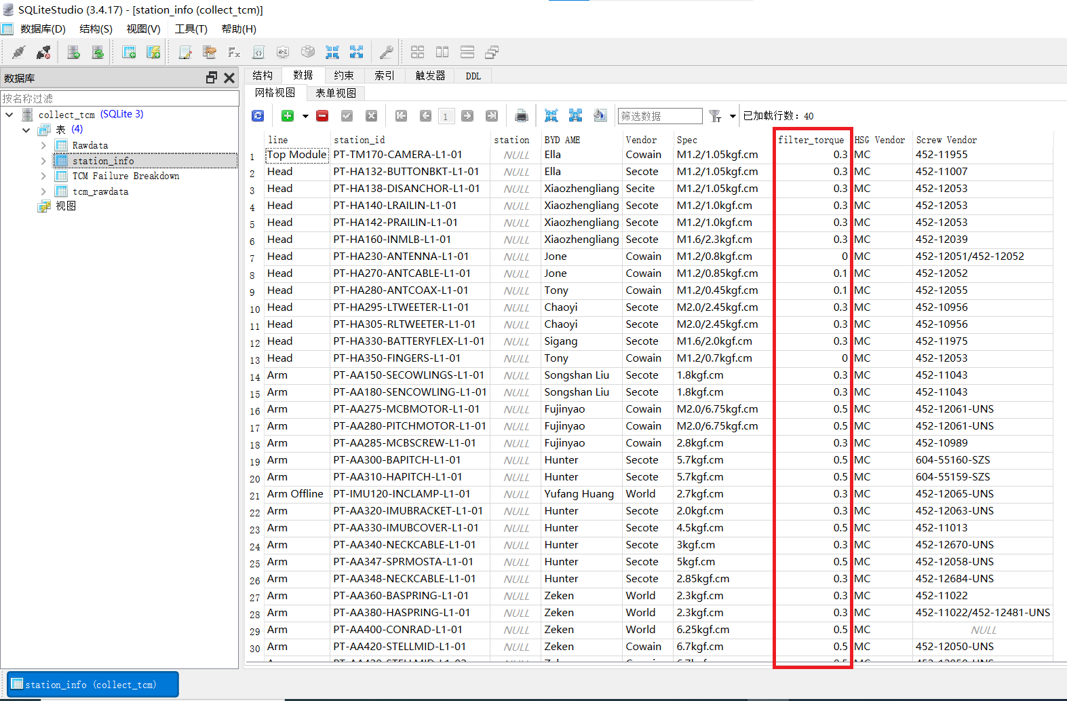Click the 筛选数据 filter input field

tap(660, 116)
